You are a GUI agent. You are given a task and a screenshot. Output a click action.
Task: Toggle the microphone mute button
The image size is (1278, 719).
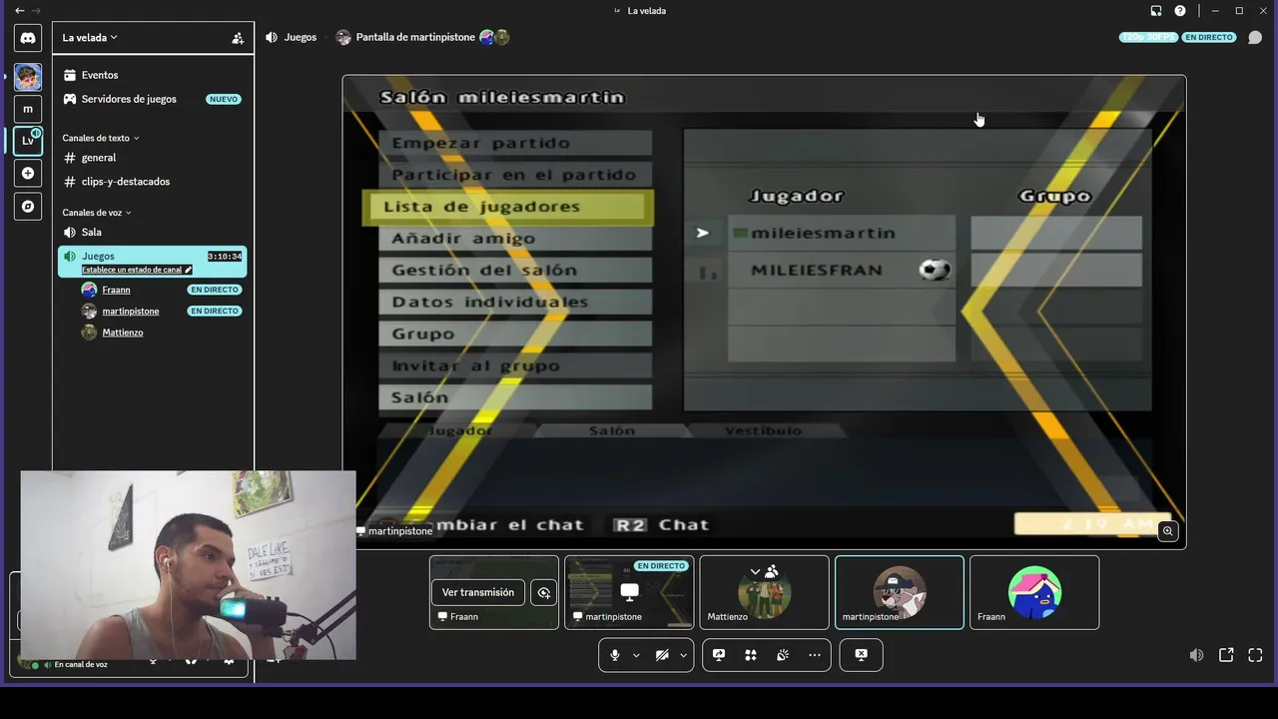[615, 655]
